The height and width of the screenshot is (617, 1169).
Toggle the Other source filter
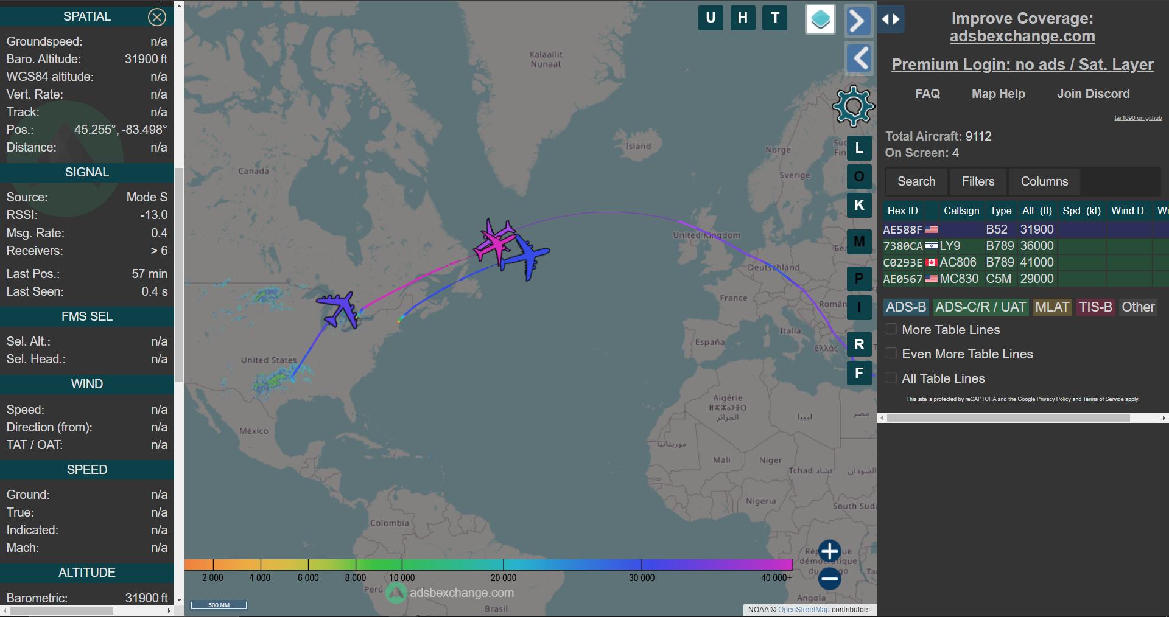click(1138, 307)
